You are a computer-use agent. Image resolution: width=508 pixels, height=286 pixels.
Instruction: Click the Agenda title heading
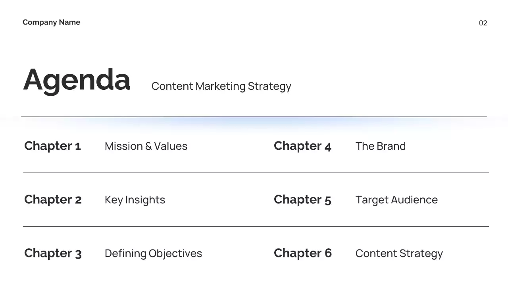(x=77, y=79)
